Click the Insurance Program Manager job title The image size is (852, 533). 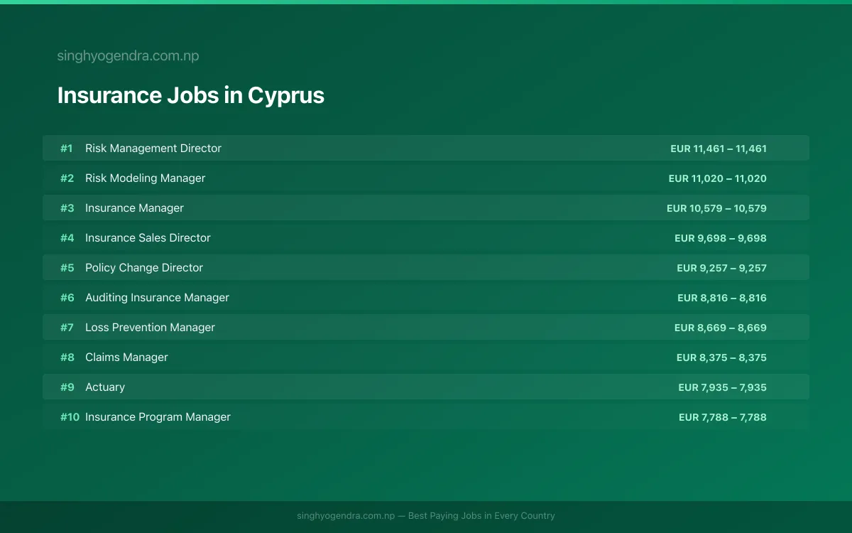coord(158,417)
